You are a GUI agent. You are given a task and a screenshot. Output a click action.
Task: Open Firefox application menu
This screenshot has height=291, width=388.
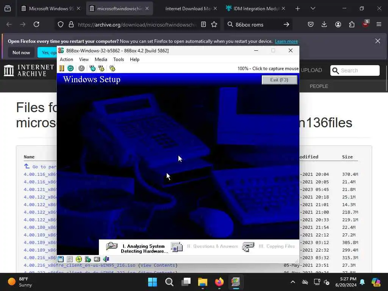click(379, 24)
